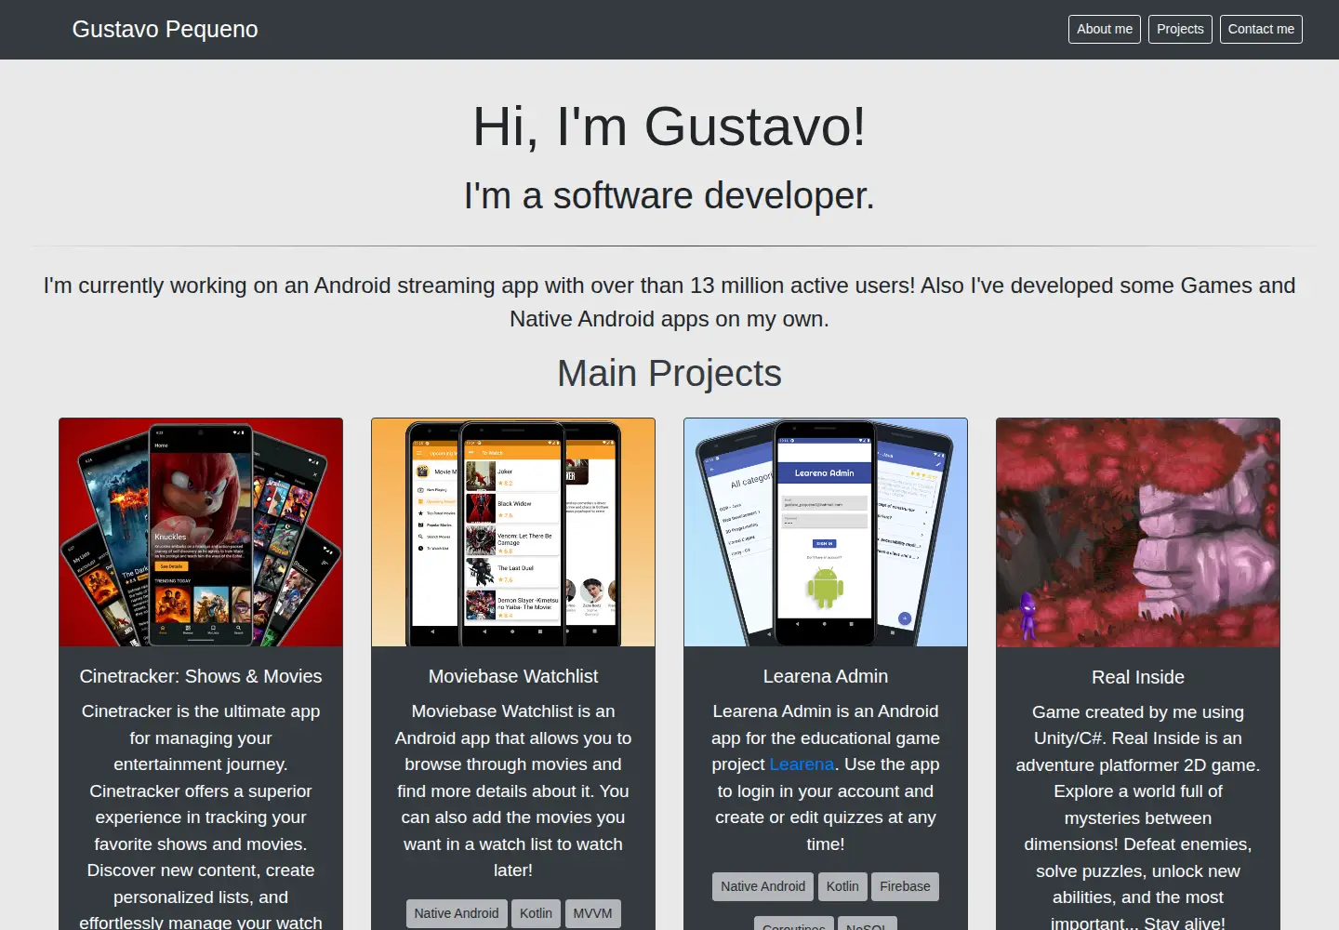
Task: Follow the Learena hyperlink in description
Action: click(802, 764)
